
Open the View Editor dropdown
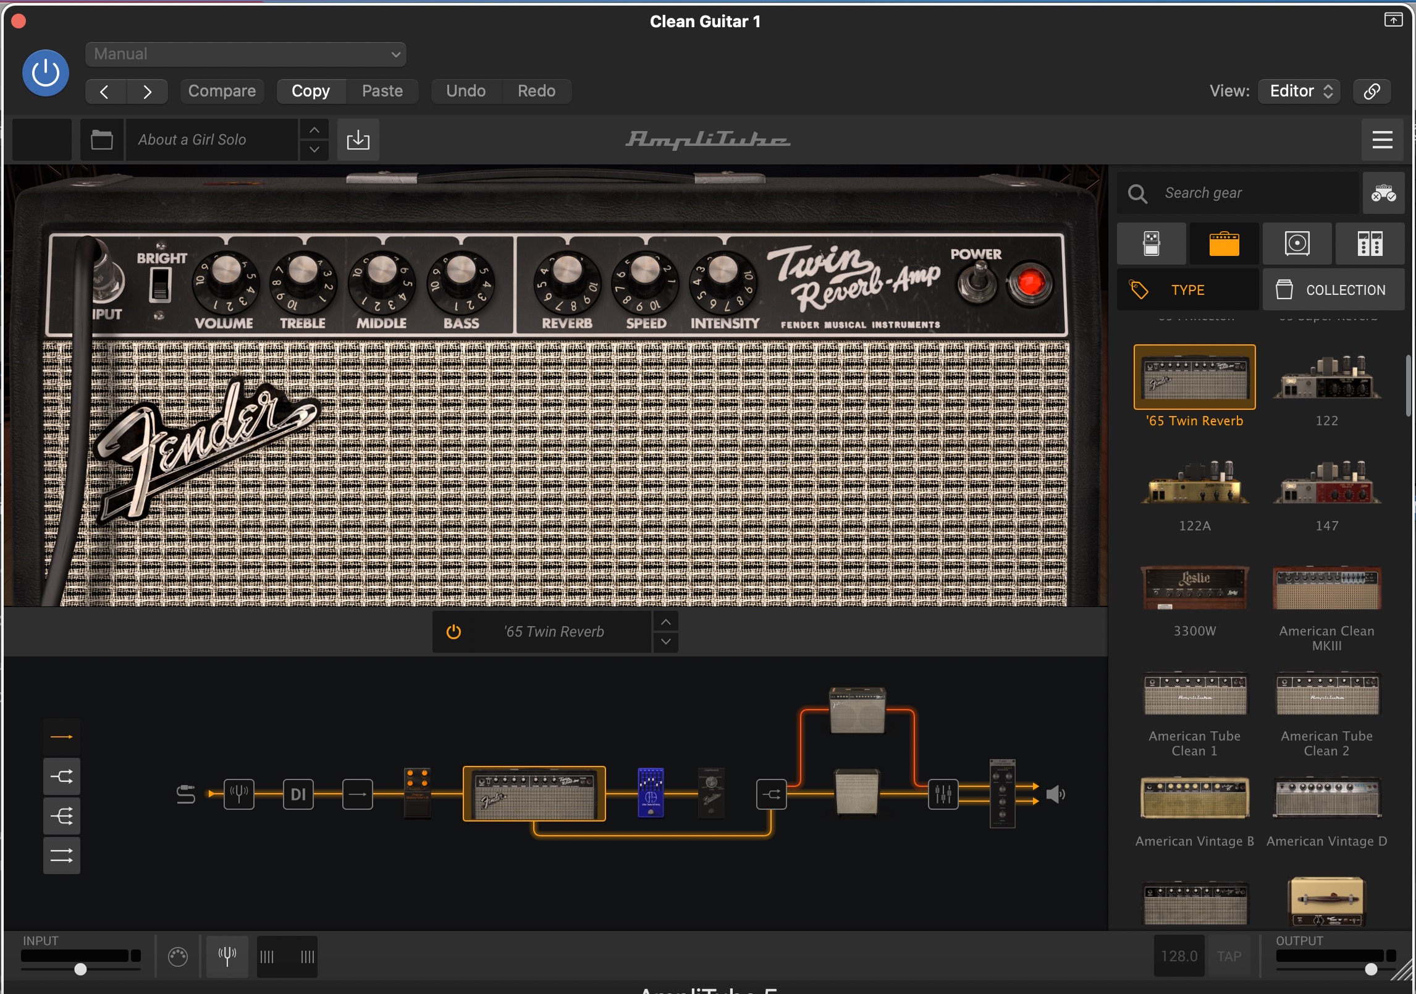click(x=1300, y=91)
